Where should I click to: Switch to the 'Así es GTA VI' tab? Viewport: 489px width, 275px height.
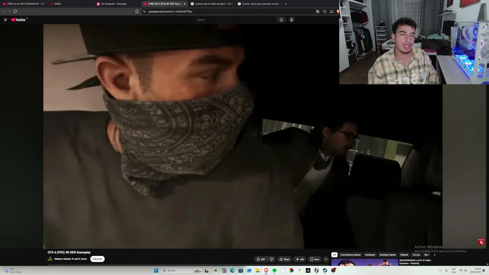(24, 4)
